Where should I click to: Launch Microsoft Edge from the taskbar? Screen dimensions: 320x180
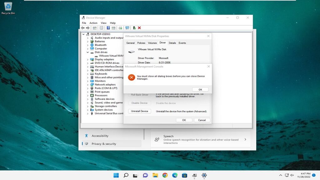pos(175,175)
